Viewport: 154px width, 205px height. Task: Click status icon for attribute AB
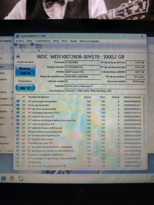(18, 135)
